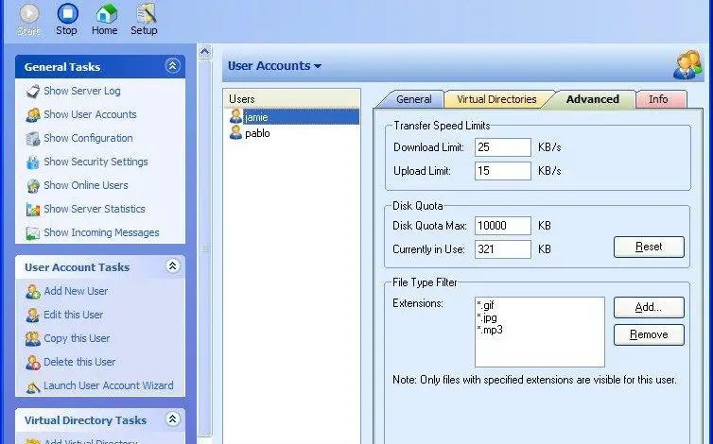This screenshot has height=444, width=713.
Task: Switch to the Virtual Directories tab
Action: pos(496,99)
